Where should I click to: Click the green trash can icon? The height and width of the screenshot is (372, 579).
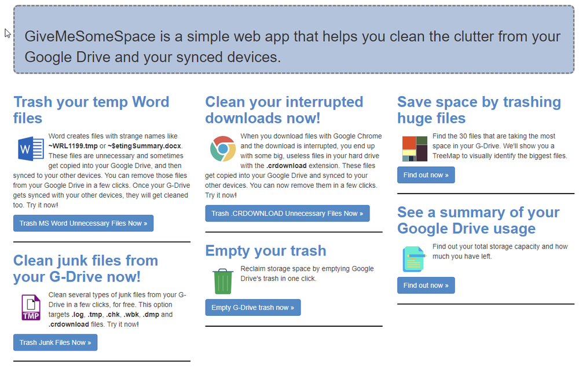(x=223, y=281)
